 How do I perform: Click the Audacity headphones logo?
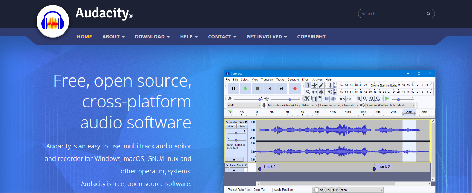53,22
